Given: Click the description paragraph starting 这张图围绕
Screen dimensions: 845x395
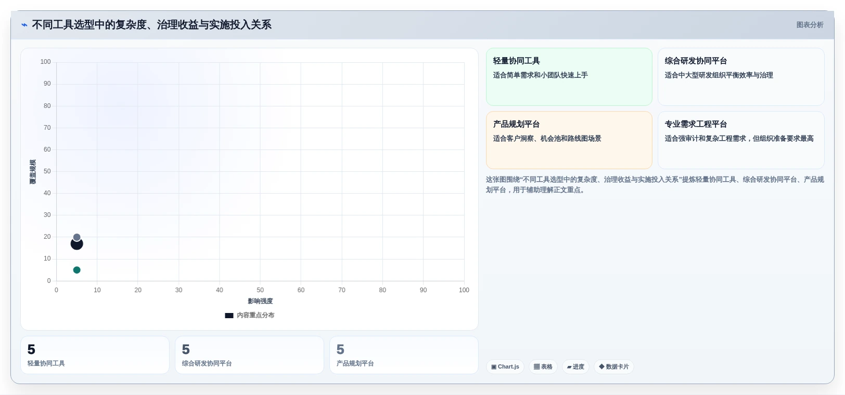Looking at the screenshot, I should 655,185.
